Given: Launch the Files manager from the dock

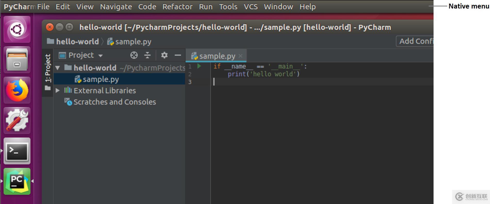Looking at the screenshot, I should (x=17, y=60).
